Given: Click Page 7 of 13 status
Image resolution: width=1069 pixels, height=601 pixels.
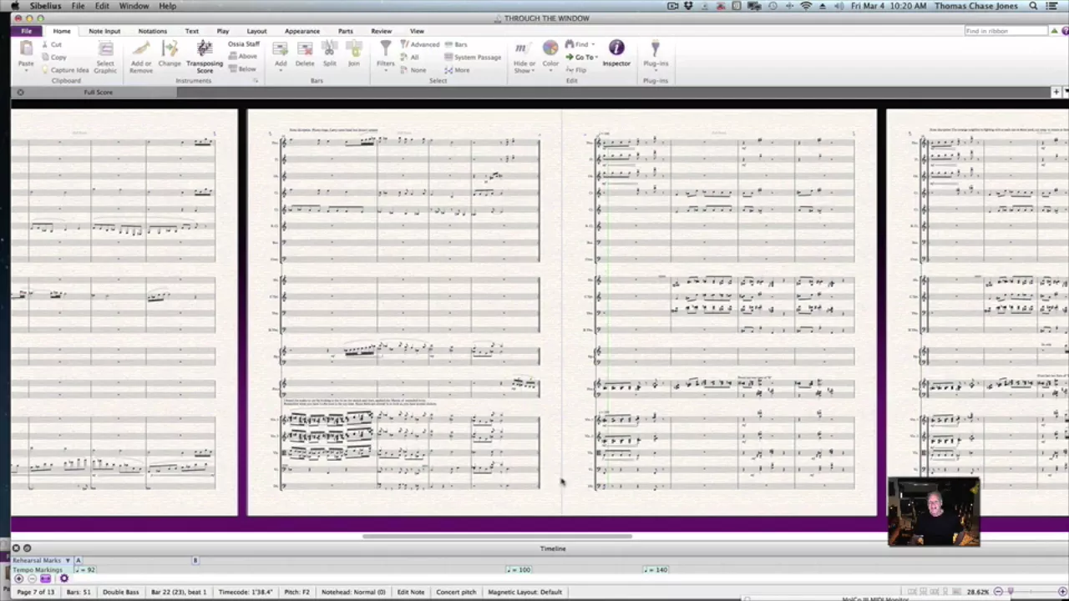Looking at the screenshot, I should coord(36,592).
